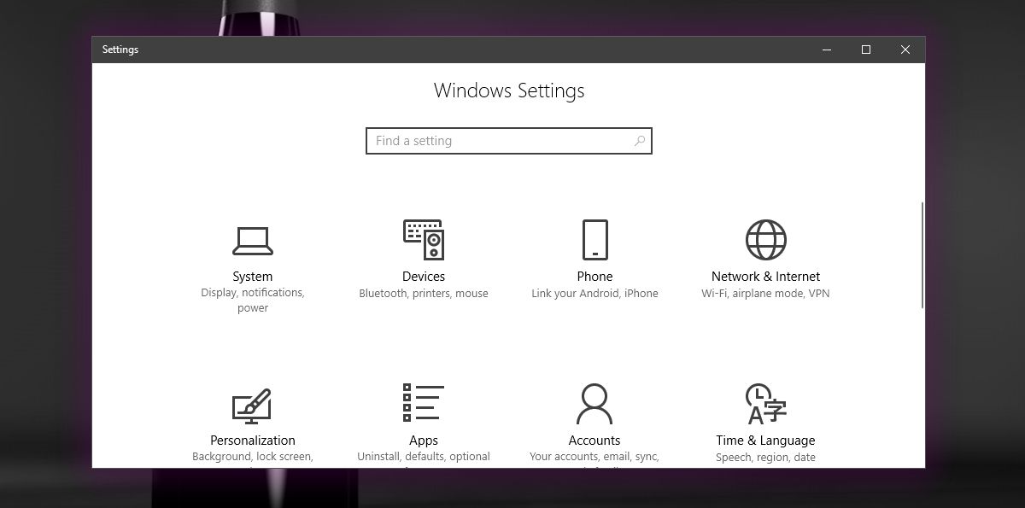Image resolution: width=1025 pixels, height=508 pixels.
Task: Click 'Display, notifications, power' description text
Action: (253, 301)
